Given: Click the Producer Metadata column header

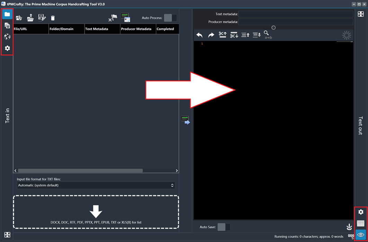Looking at the screenshot, I should point(138,29).
